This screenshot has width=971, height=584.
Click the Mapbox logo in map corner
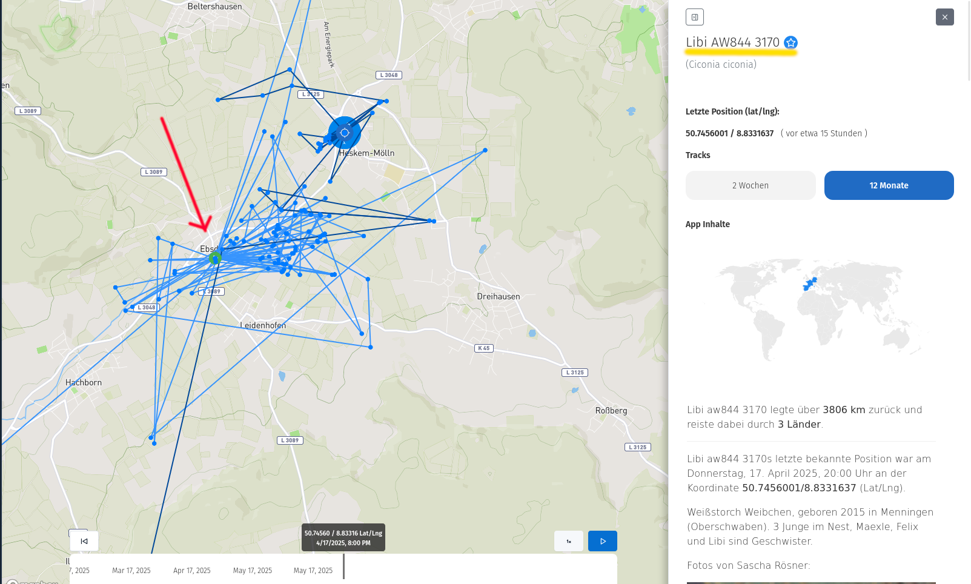(33, 582)
